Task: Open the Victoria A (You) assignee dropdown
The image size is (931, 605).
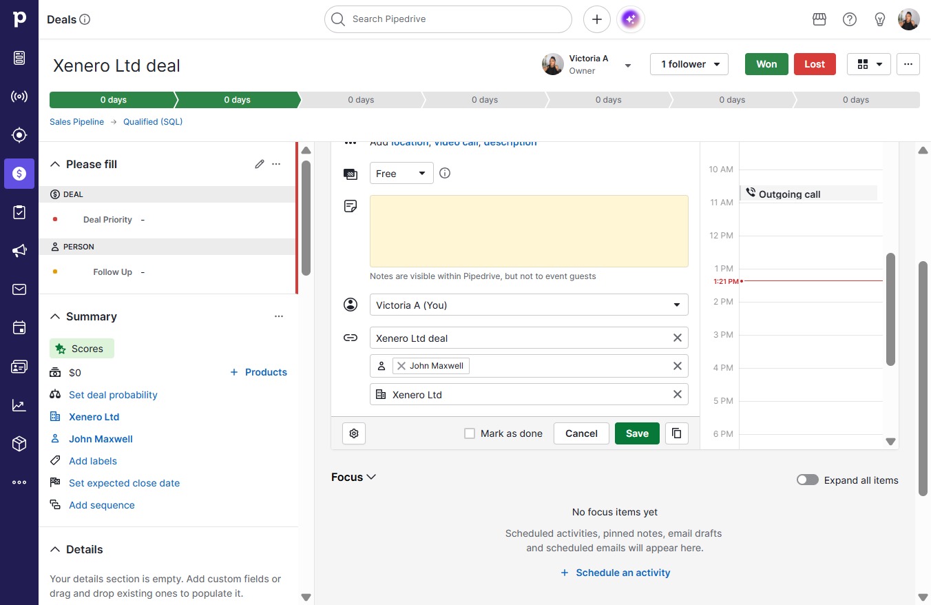Action: click(529, 305)
